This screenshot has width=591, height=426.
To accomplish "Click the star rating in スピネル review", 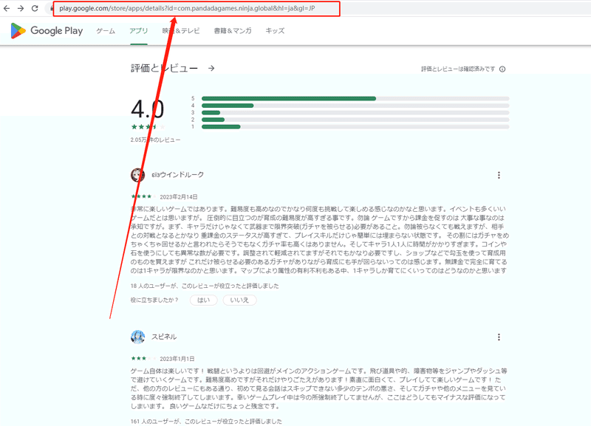I will pos(143,358).
